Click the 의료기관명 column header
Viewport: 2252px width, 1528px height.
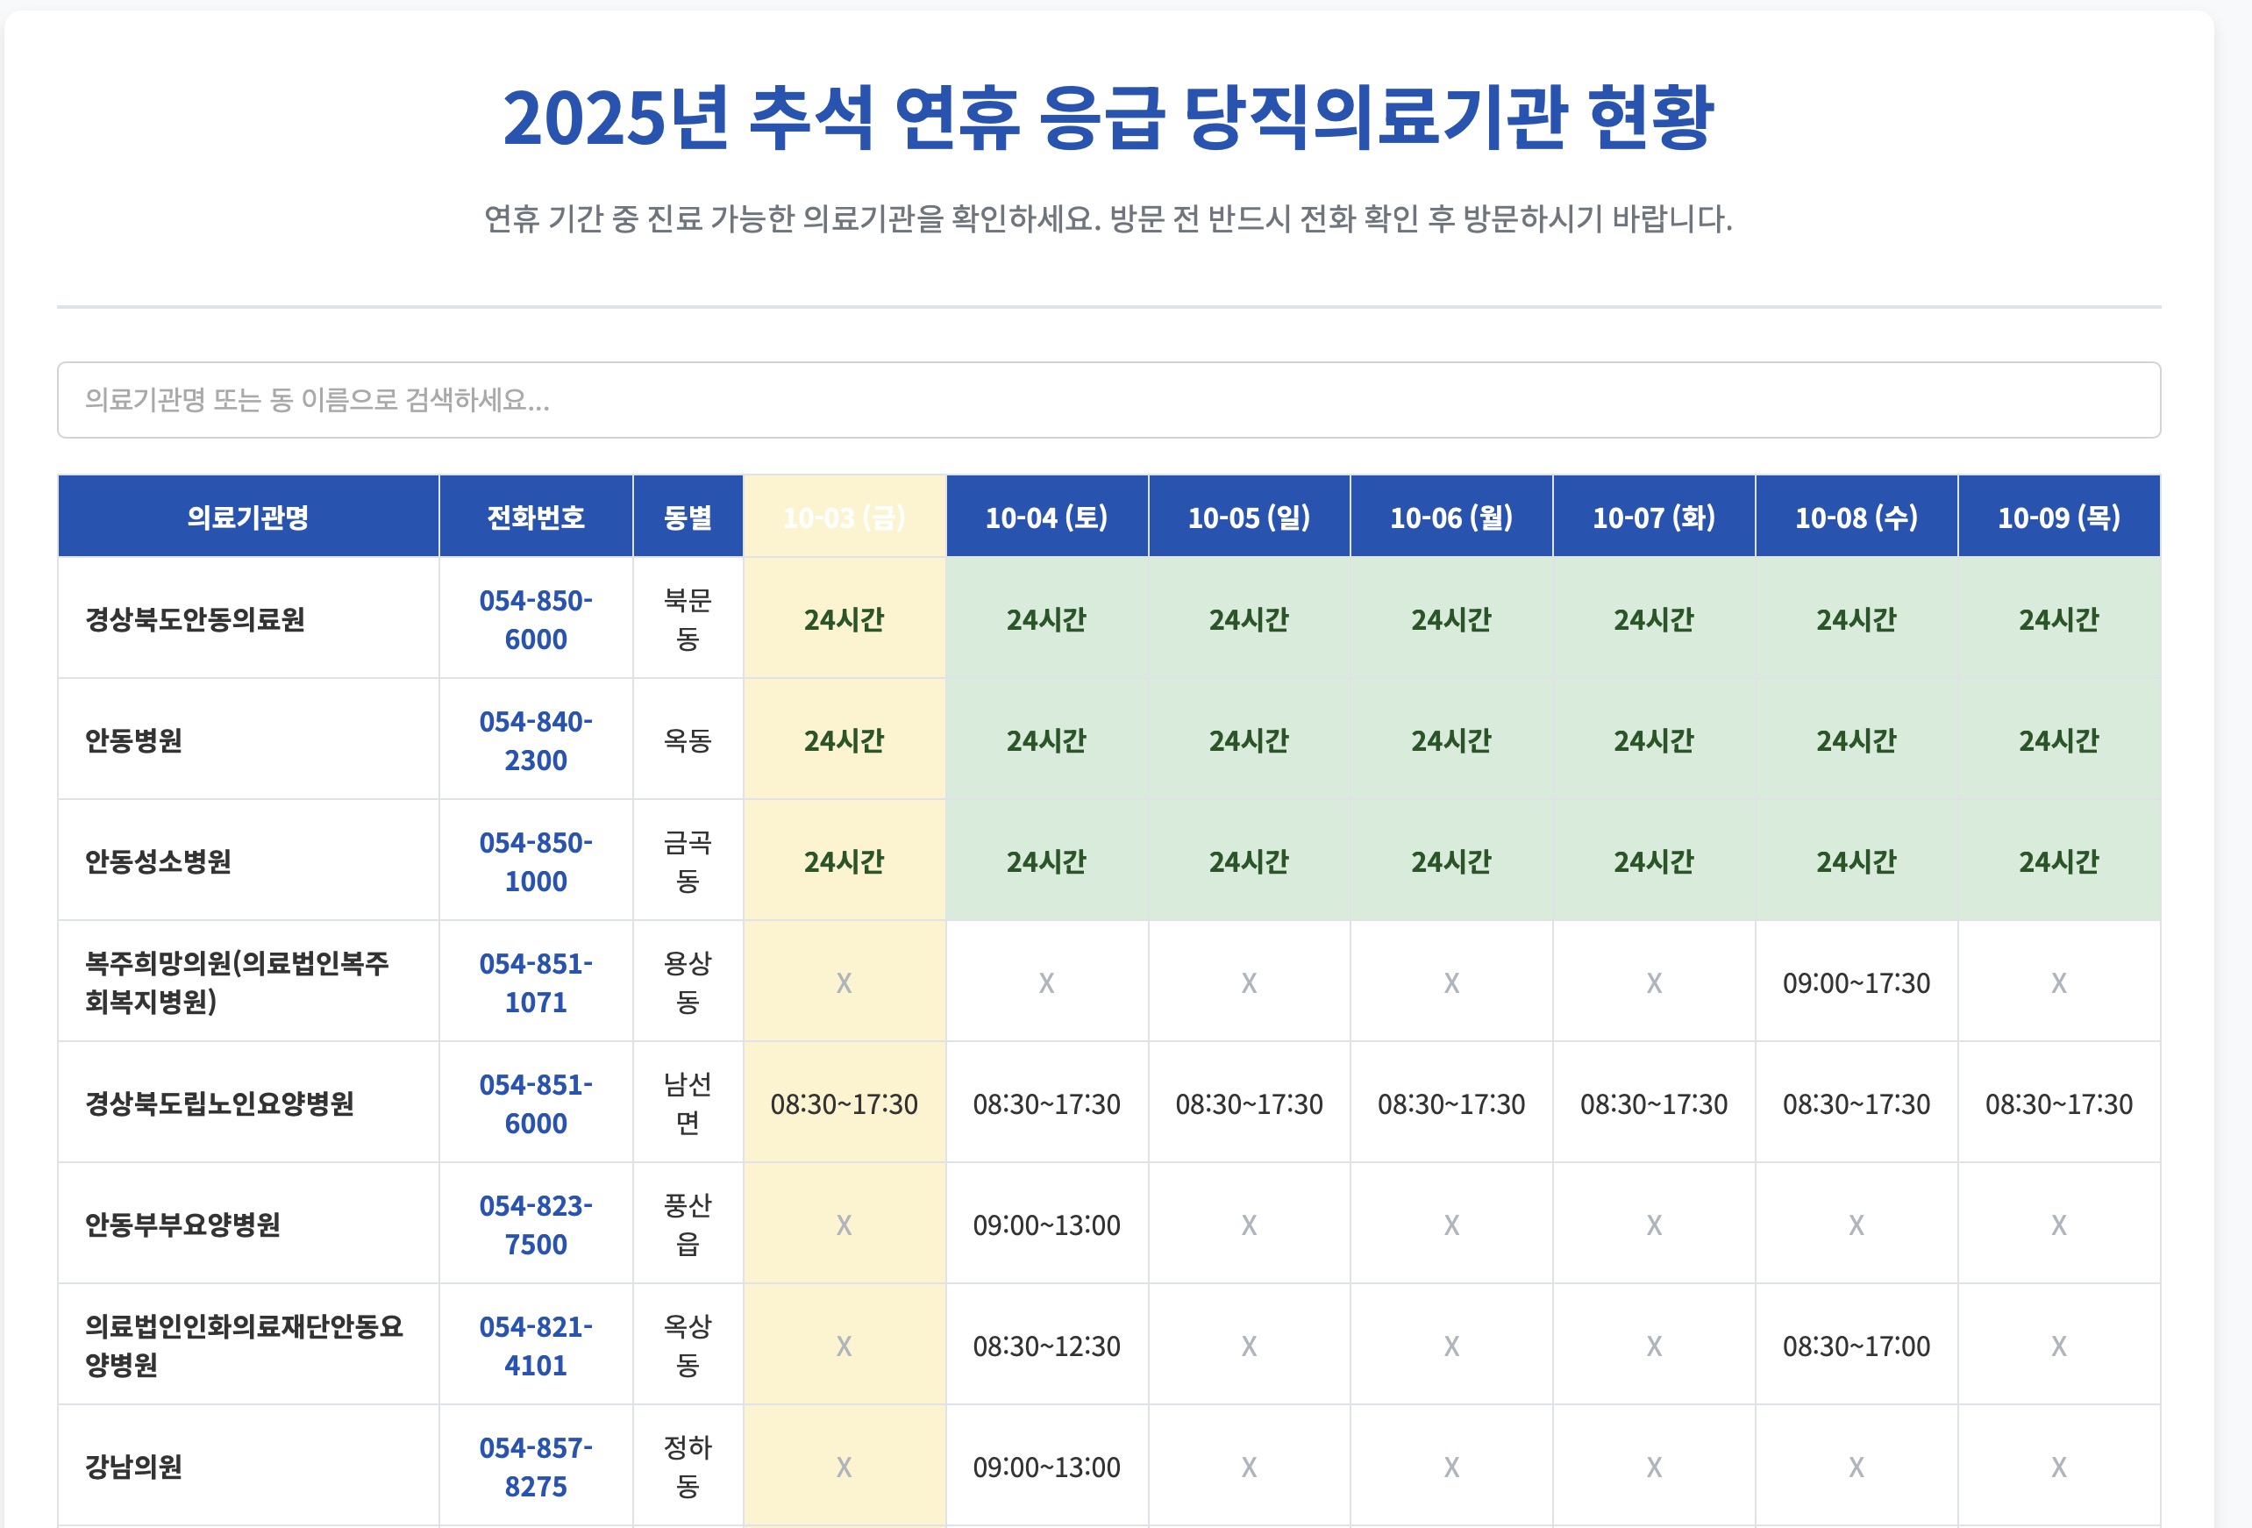point(248,517)
